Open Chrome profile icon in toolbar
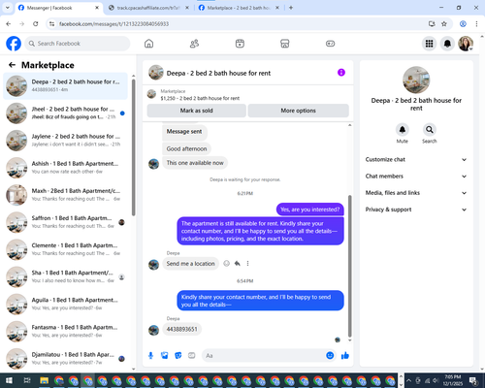The height and width of the screenshot is (388, 485). (x=463, y=24)
